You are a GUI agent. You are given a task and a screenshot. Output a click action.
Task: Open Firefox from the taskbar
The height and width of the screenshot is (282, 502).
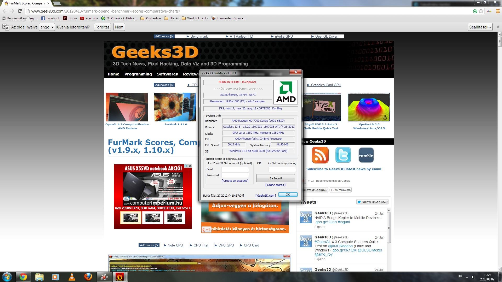tap(88, 277)
